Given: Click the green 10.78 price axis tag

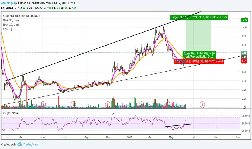Looking at the screenshot, I should click(245, 20).
